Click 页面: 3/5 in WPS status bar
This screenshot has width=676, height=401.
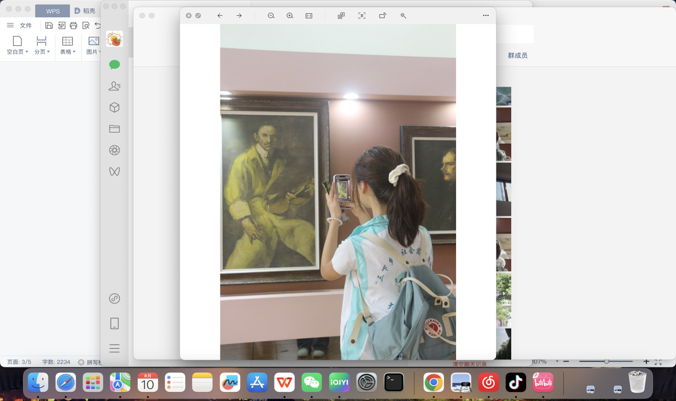click(19, 362)
